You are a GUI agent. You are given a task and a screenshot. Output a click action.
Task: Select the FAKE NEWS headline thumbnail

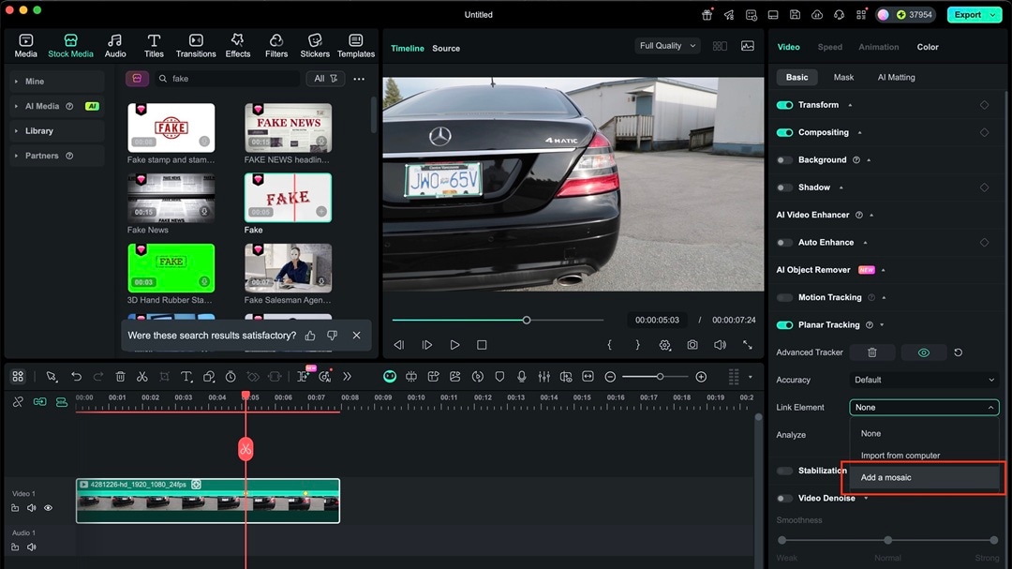[288, 128]
